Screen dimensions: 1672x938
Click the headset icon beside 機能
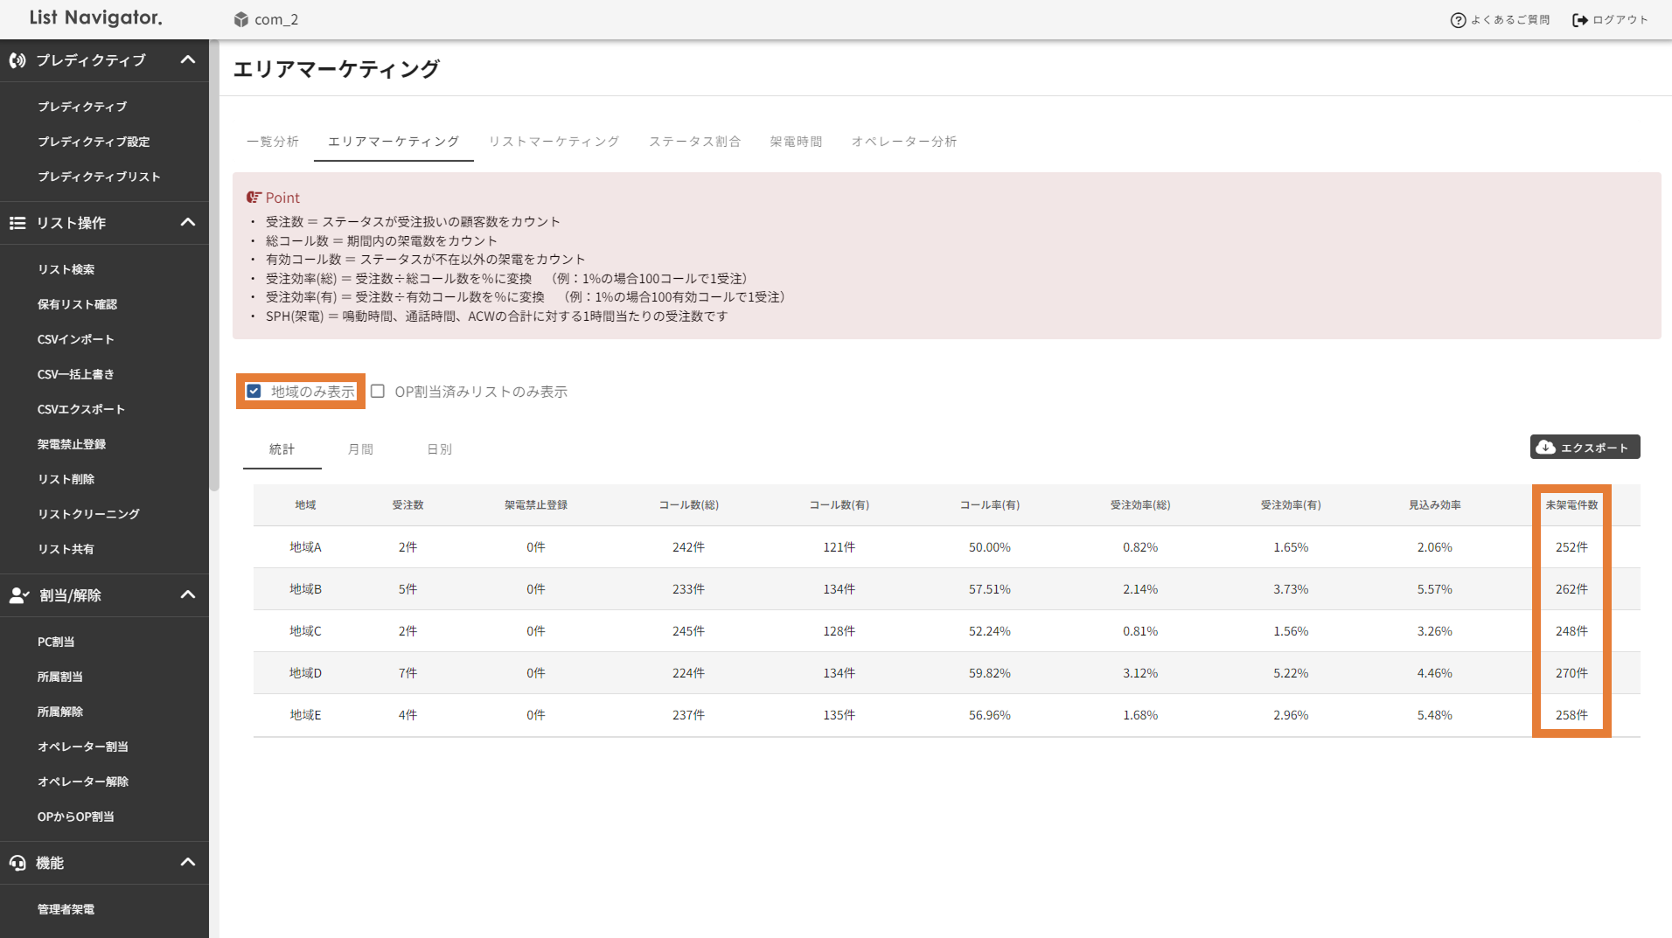click(x=17, y=863)
